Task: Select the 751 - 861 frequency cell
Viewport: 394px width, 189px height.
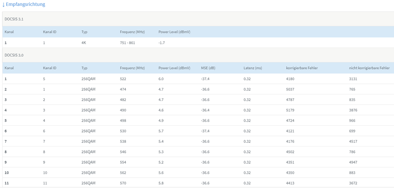Action: [x=127, y=43]
